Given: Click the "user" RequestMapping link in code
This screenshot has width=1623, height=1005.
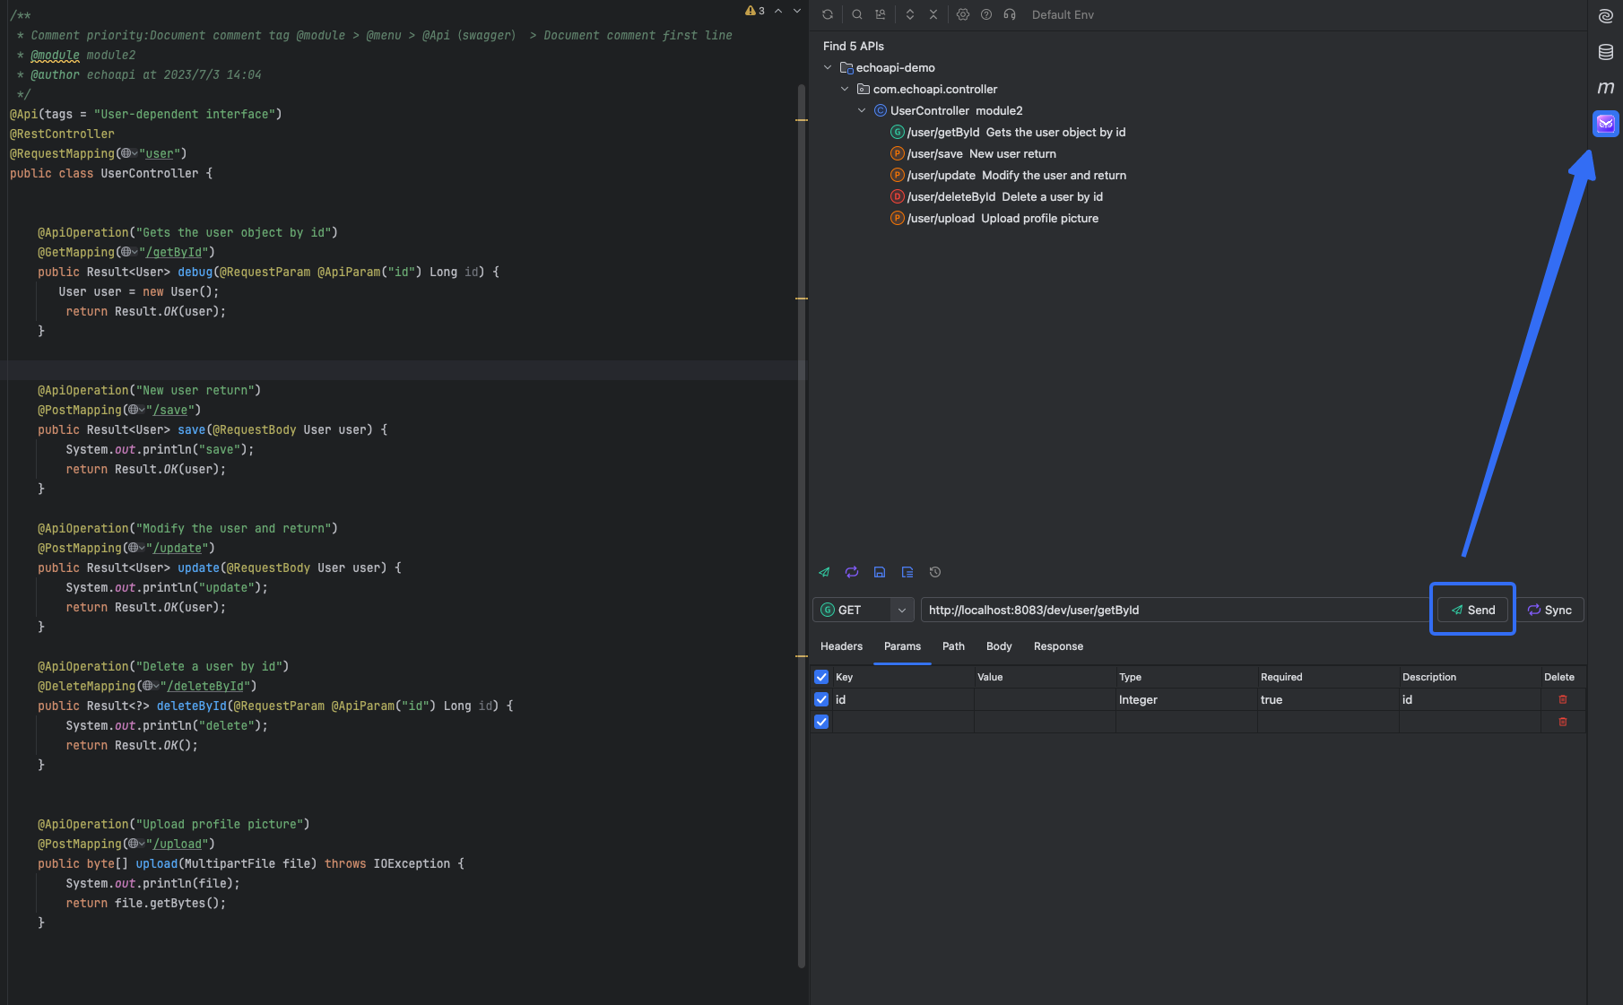Looking at the screenshot, I should click(x=160, y=153).
